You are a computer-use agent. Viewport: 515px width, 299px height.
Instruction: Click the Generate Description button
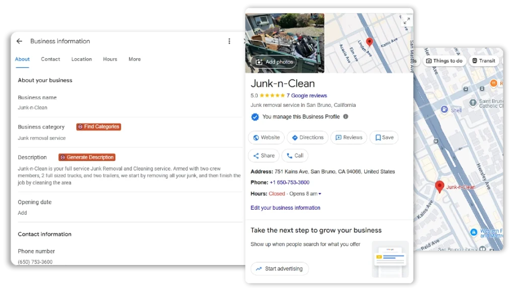click(x=87, y=157)
